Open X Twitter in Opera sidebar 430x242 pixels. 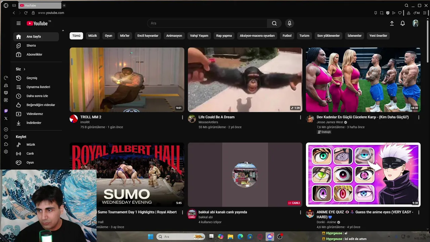click(x=6, y=118)
